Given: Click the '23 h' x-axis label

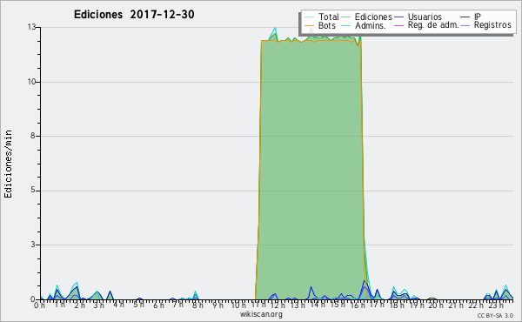Looking at the screenshot, I should click(495, 305).
